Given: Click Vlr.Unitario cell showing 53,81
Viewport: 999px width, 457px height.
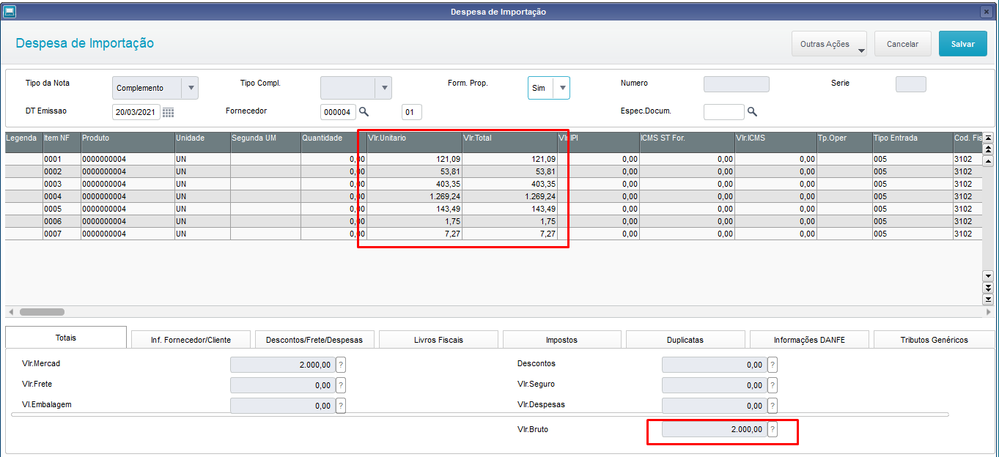Looking at the screenshot, I should (x=413, y=171).
